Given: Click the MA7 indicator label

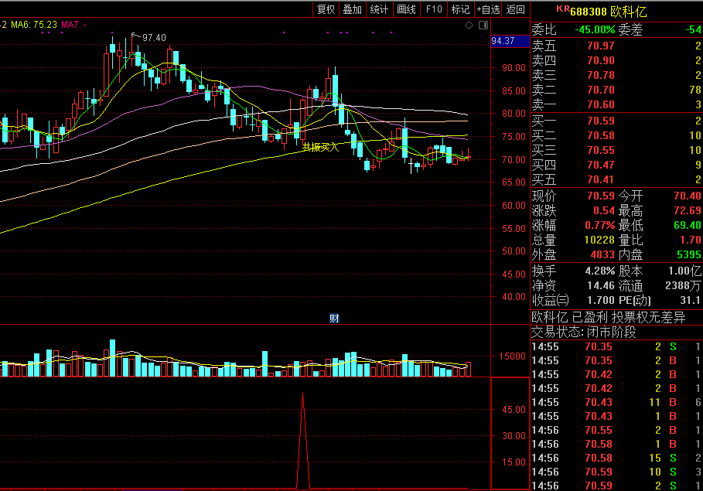Looking at the screenshot, I should pyautogui.click(x=73, y=25).
